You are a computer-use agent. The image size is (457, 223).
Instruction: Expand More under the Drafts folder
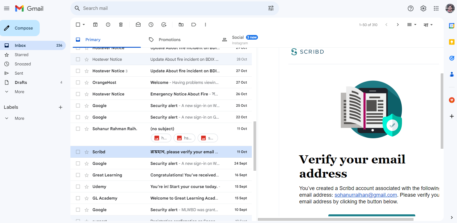(x=19, y=92)
